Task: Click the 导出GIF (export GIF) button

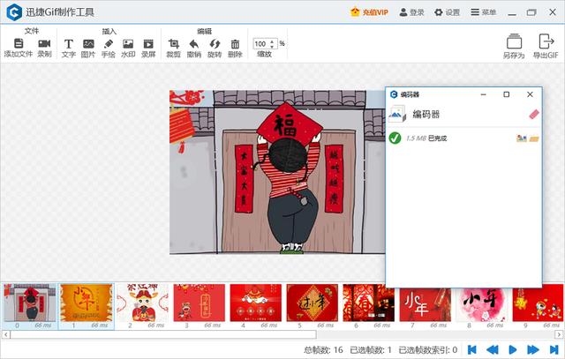Action: click(x=545, y=45)
